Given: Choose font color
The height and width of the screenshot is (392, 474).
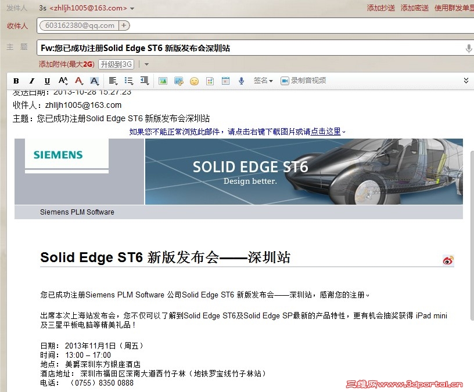Looking at the screenshot, I should [79, 81].
